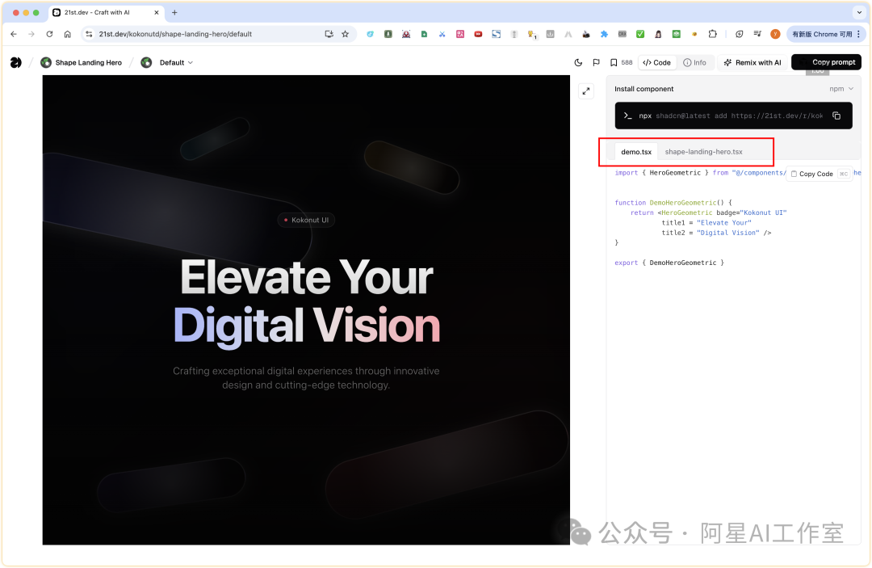Click the site information icon in address bar
The width and height of the screenshot is (872, 568).
click(x=89, y=34)
